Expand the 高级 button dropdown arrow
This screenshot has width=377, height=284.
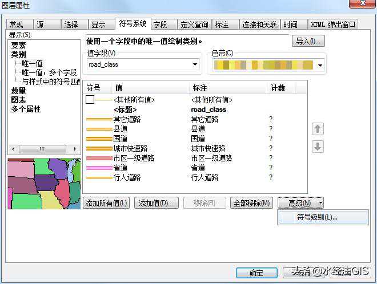[321, 203]
